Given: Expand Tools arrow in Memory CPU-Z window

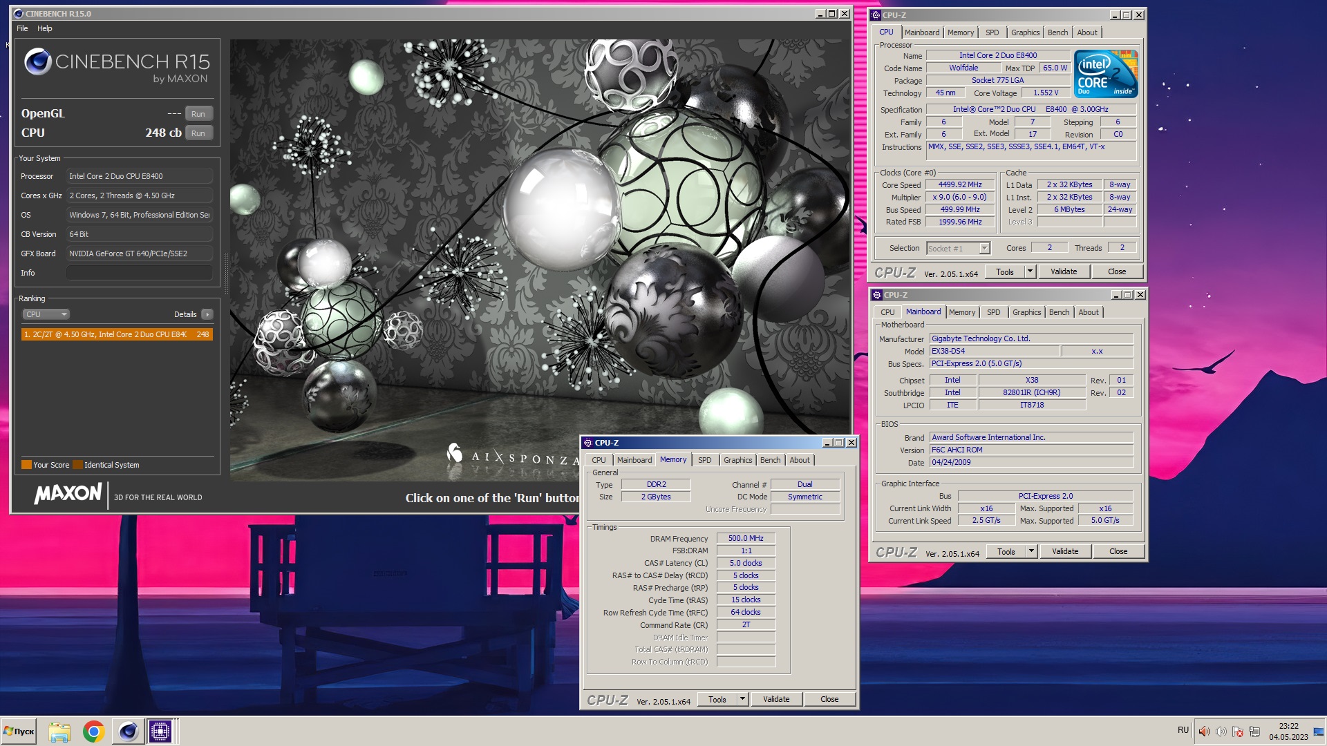Looking at the screenshot, I should (742, 699).
